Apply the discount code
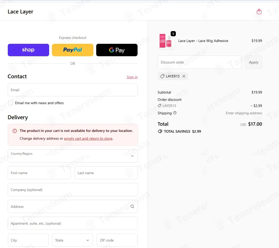 click(253, 62)
